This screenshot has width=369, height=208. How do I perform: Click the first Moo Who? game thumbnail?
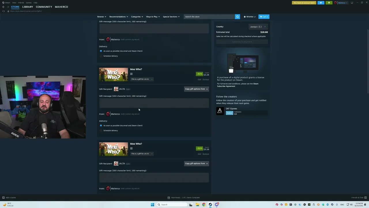pyautogui.click(x=114, y=75)
